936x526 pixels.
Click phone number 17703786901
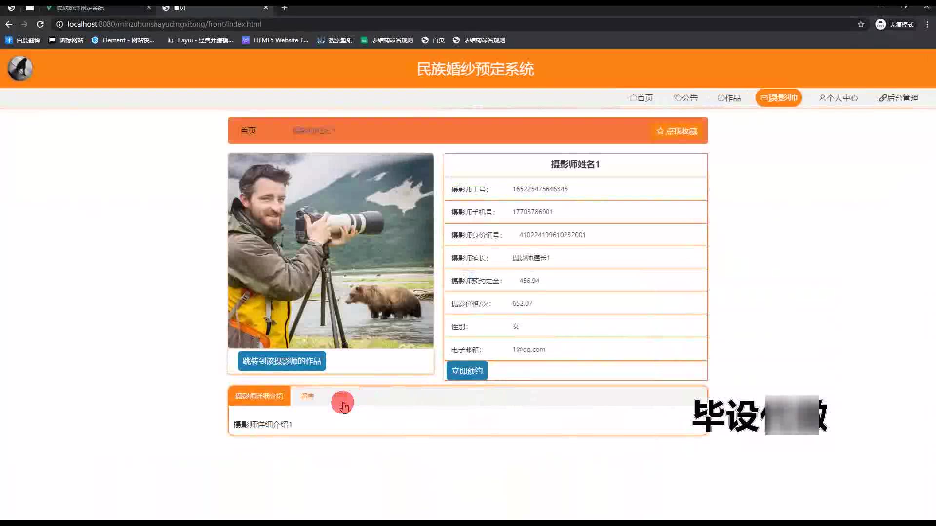[533, 212]
